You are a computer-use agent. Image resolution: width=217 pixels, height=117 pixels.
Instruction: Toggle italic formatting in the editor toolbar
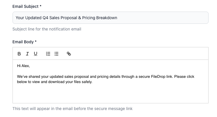pyautogui.click(x=27, y=54)
